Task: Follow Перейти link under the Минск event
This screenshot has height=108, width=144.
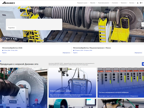Action: pyautogui.click(x=75, y=53)
